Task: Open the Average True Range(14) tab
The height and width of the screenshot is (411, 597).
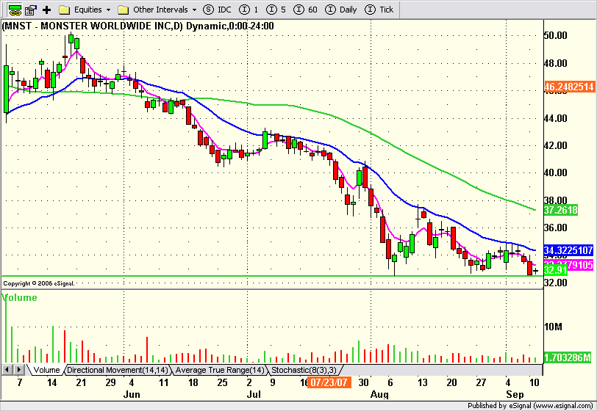Action: (x=220, y=370)
